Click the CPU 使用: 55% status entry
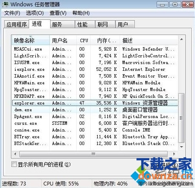The height and width of the screenshot is (188, 195). click(x=61, y=183)
